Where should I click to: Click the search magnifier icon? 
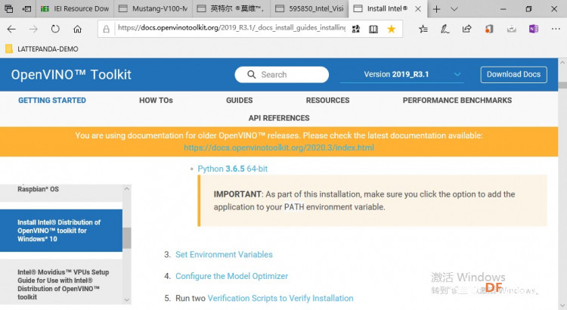point(251,75)
